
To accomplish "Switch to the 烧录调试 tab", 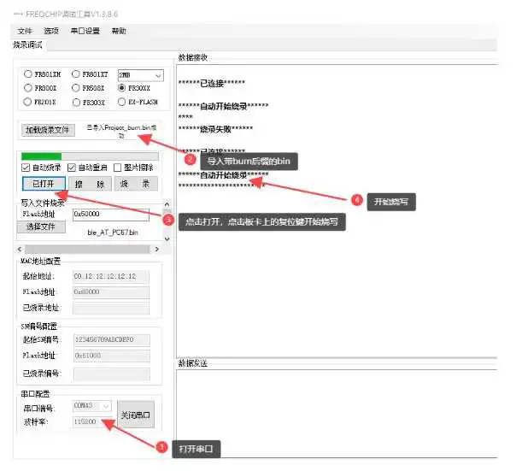I will coord(28,44).
